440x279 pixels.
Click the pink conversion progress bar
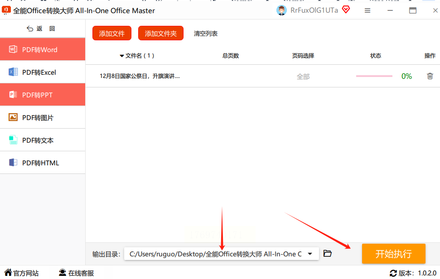(x=374, y=76)
